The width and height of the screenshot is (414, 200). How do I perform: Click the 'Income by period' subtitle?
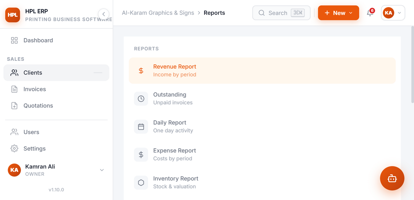175,74
